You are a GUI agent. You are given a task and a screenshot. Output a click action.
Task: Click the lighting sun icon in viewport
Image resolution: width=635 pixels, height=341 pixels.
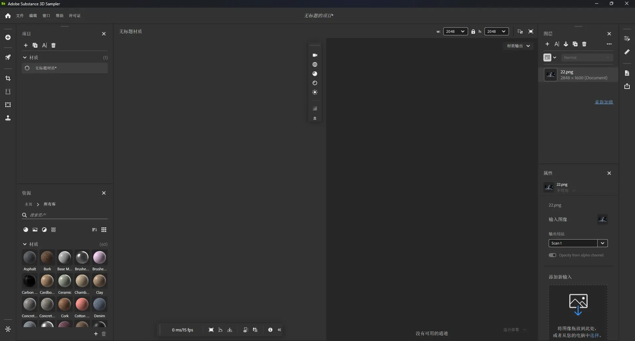[315, 93]
